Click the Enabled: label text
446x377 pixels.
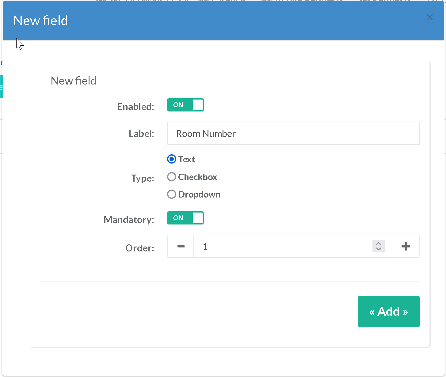coord(135,107)
